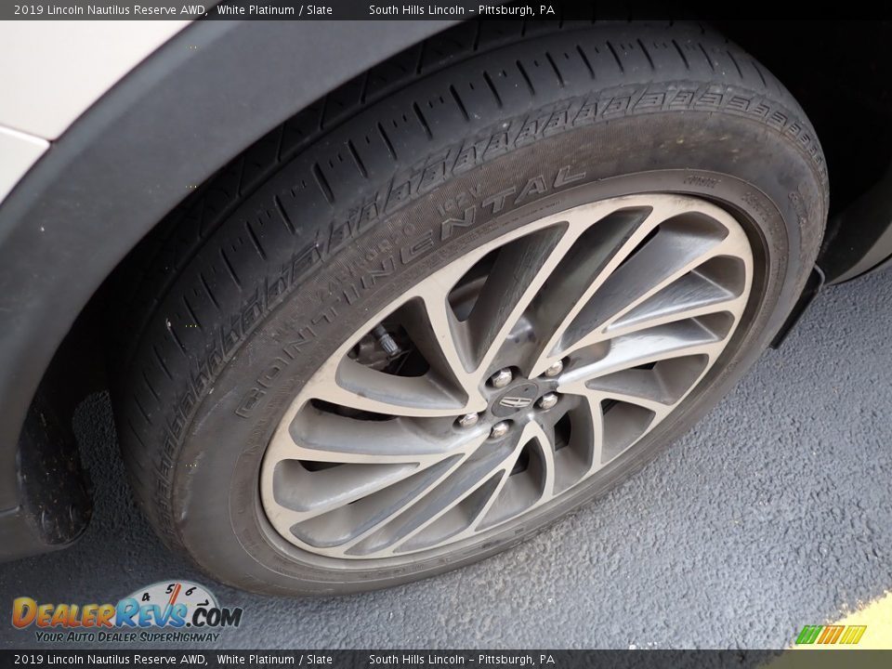Click "White Platinum / Slate" in top caption

(x=274, y=9)
